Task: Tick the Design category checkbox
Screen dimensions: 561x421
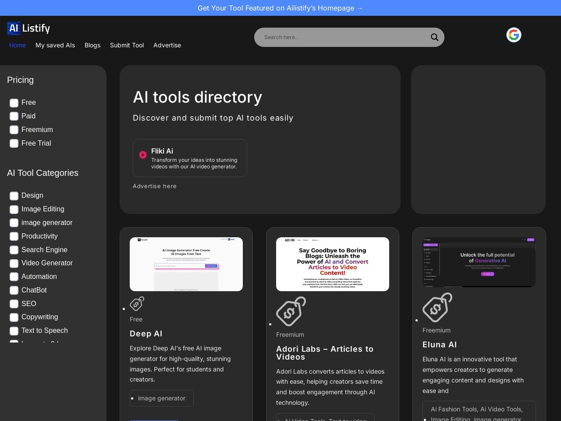Action: [14, 196]
